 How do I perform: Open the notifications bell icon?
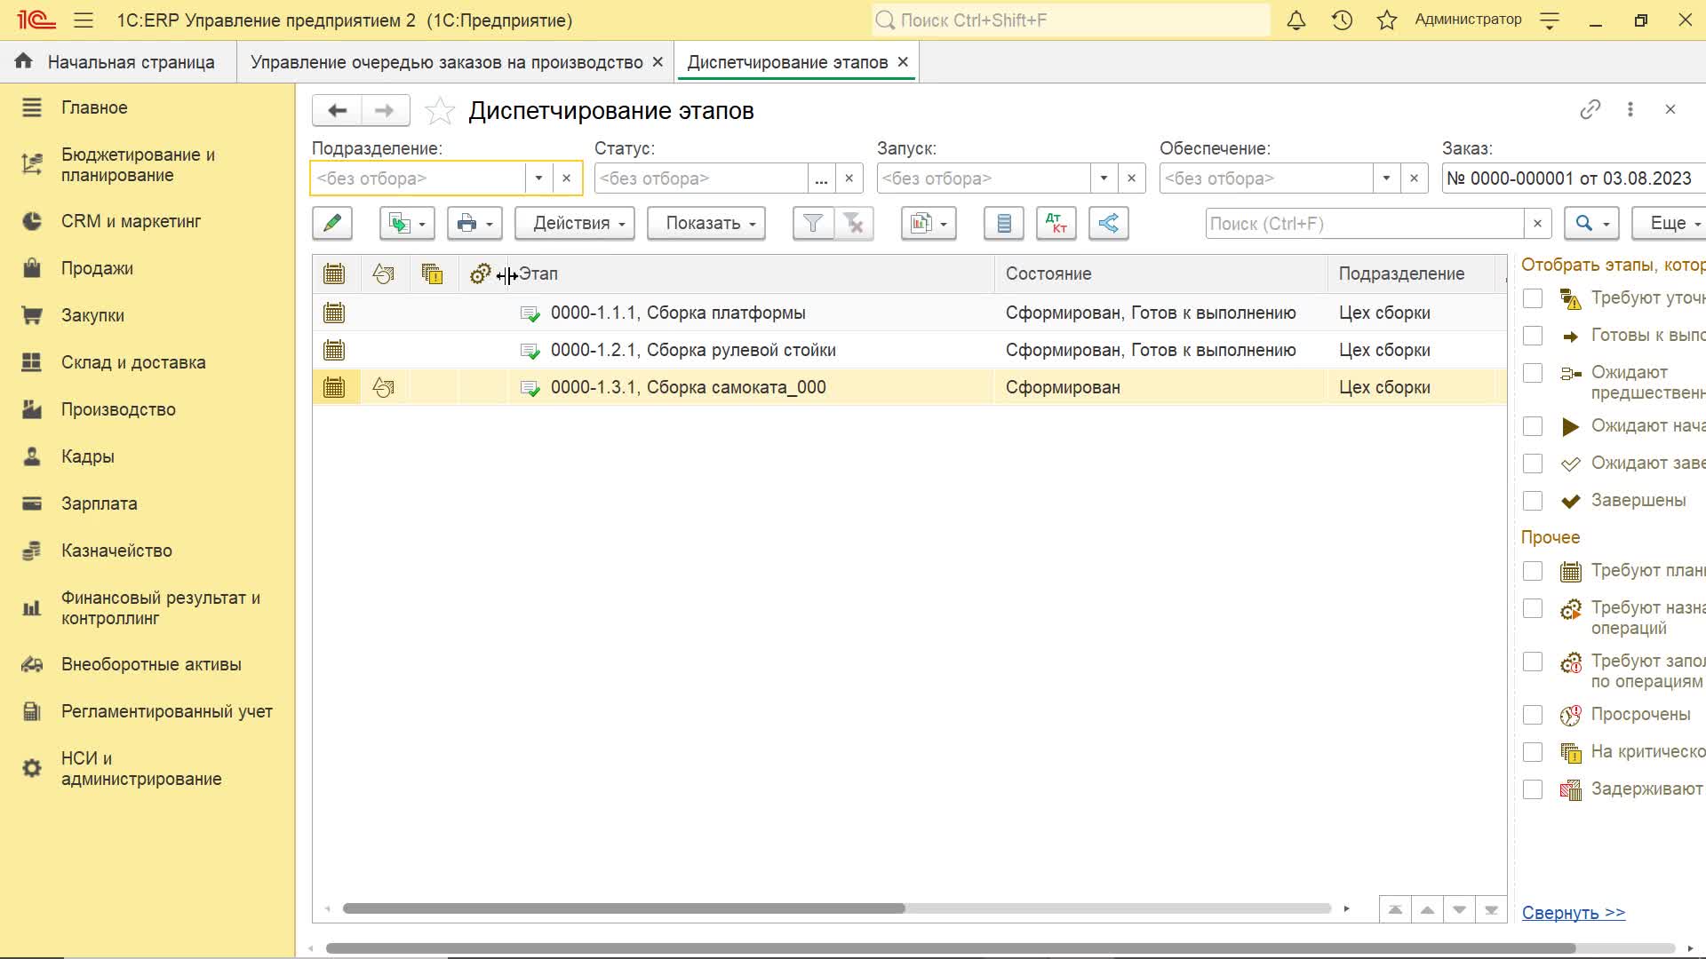(1296, 20)
